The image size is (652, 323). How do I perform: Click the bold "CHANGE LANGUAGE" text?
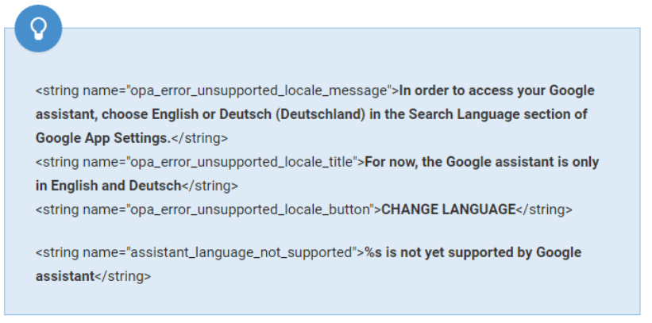(x=449, y=210)
